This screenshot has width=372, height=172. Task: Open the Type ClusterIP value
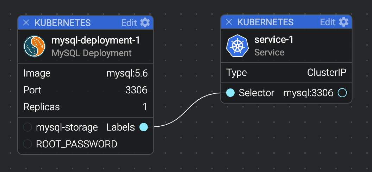click(x=327, y=73)
